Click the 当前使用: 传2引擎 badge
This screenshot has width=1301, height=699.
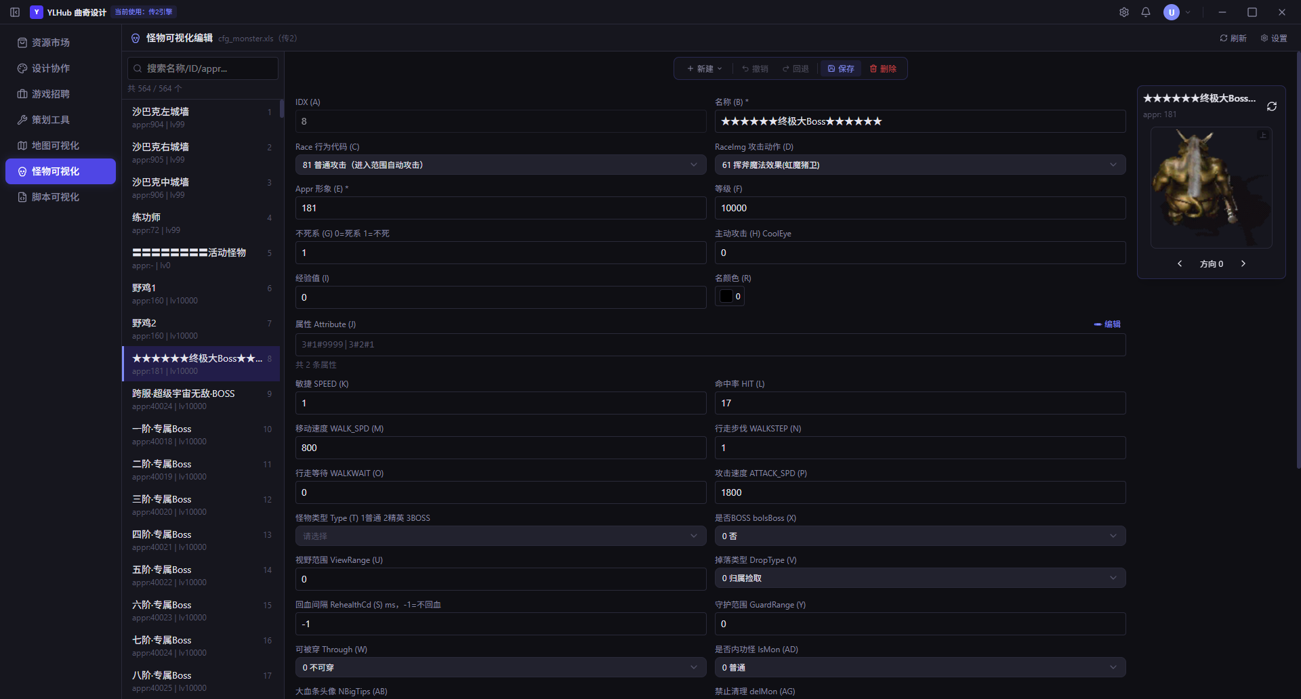click(x=144, y=12)
